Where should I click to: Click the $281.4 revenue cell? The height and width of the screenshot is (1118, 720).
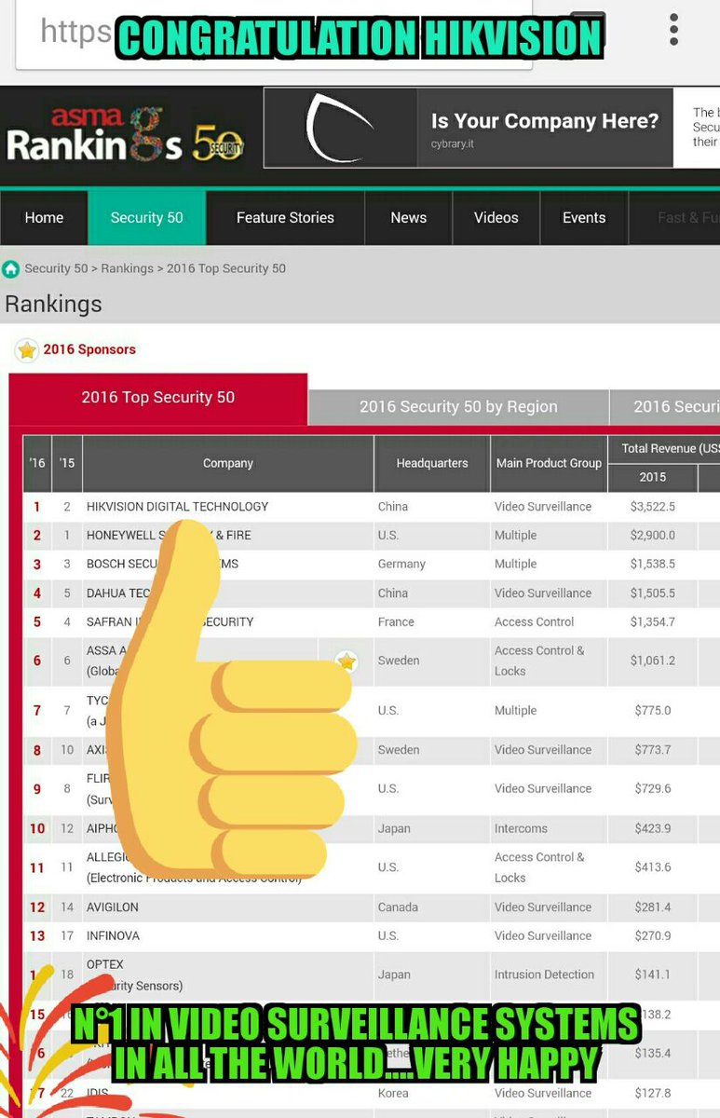[x=653, y=907]
